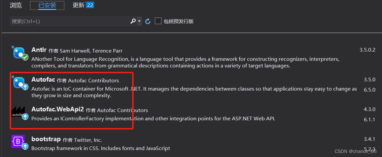
Task: Switch to the 浏览 tab
Action: [16, 5]
